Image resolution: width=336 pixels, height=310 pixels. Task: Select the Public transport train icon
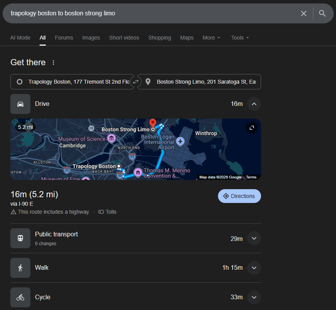(20, 238)
